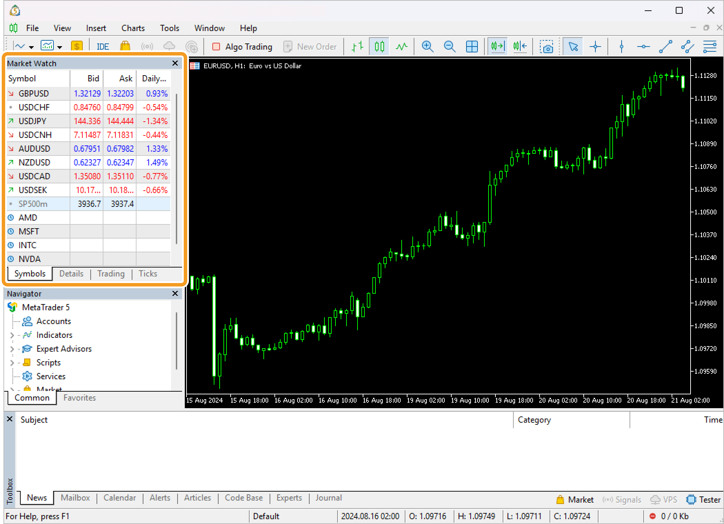Viewport: 724px width, 524px height.
Task: Open the Charts menu
Action: click(133, 28)
